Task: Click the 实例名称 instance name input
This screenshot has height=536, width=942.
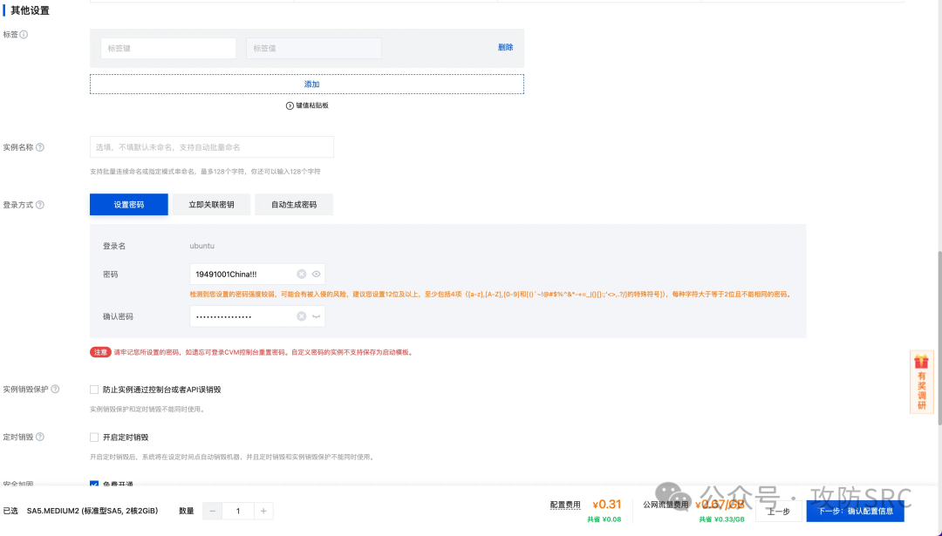Action: point(211,146)
